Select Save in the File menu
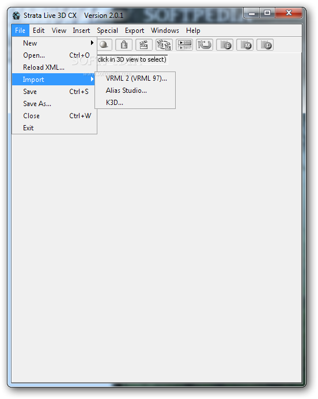 [x=54, y=92]
